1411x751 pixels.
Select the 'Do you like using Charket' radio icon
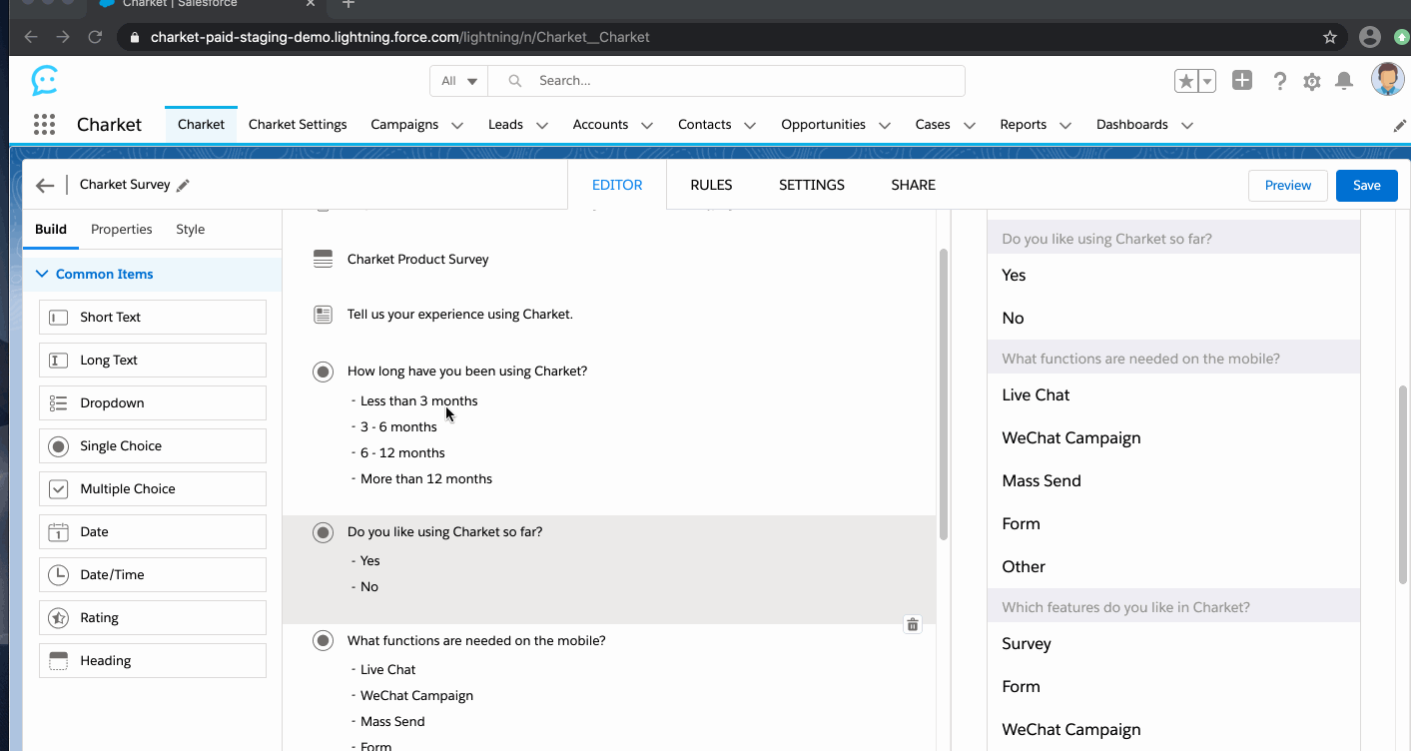click(x=323, y=532)
